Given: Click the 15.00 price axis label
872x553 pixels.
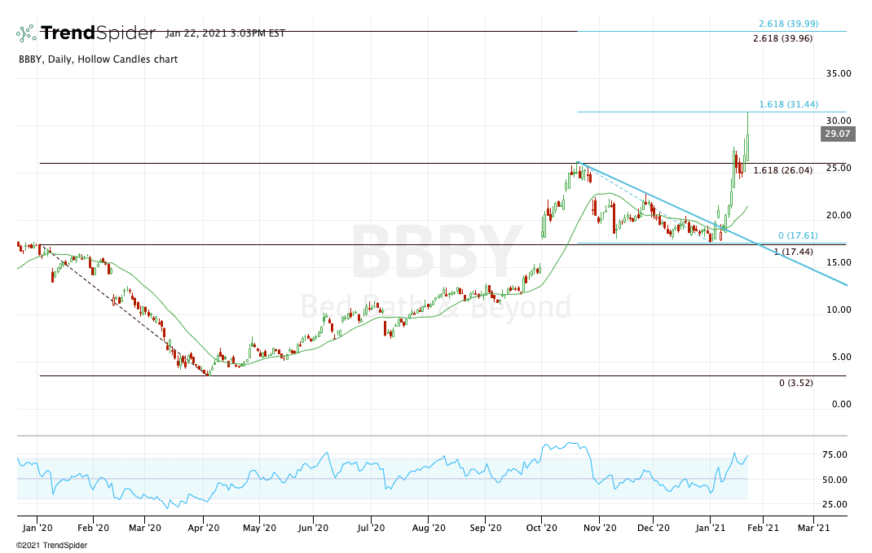Looking at the screenshot, I should [838, 262].
